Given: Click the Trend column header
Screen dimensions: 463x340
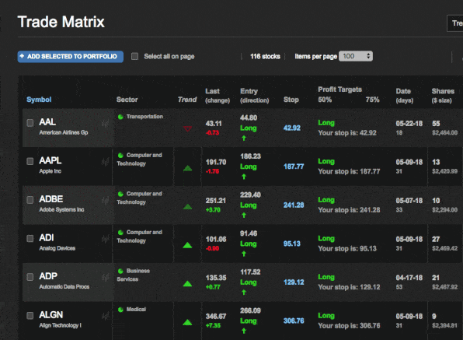Looking at the screenshot, I should click(187, 100).
